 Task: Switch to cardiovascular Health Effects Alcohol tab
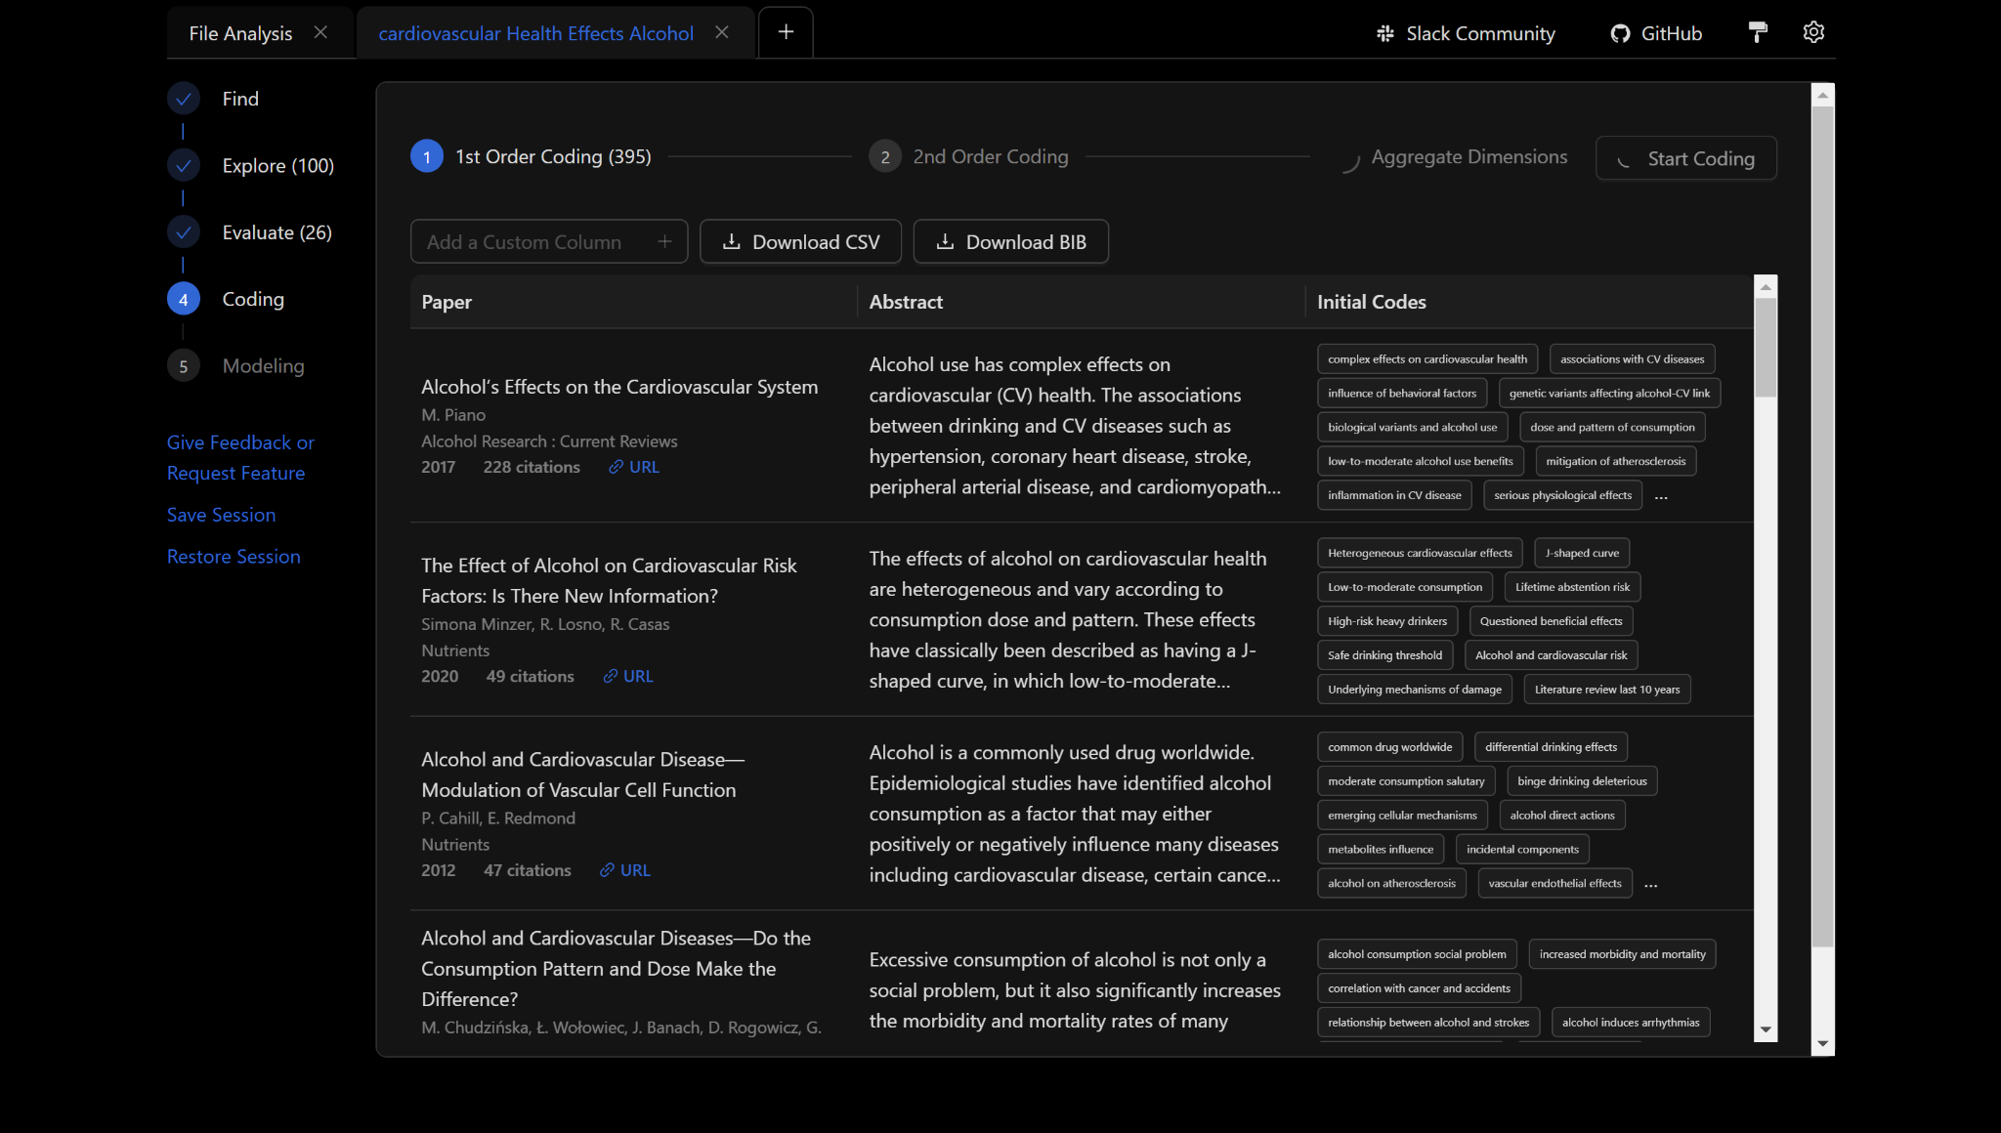(x=535, y=33)
